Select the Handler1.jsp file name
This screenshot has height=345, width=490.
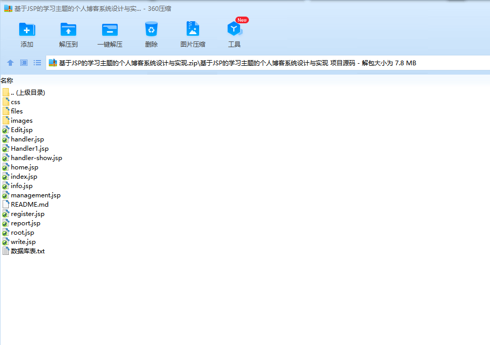[30, 149]
